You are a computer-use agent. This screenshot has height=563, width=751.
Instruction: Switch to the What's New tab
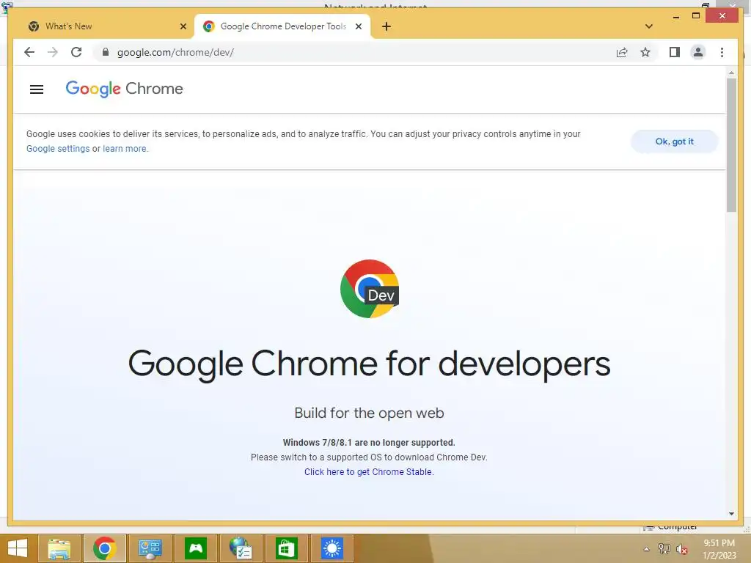click(x=107, y=26)
